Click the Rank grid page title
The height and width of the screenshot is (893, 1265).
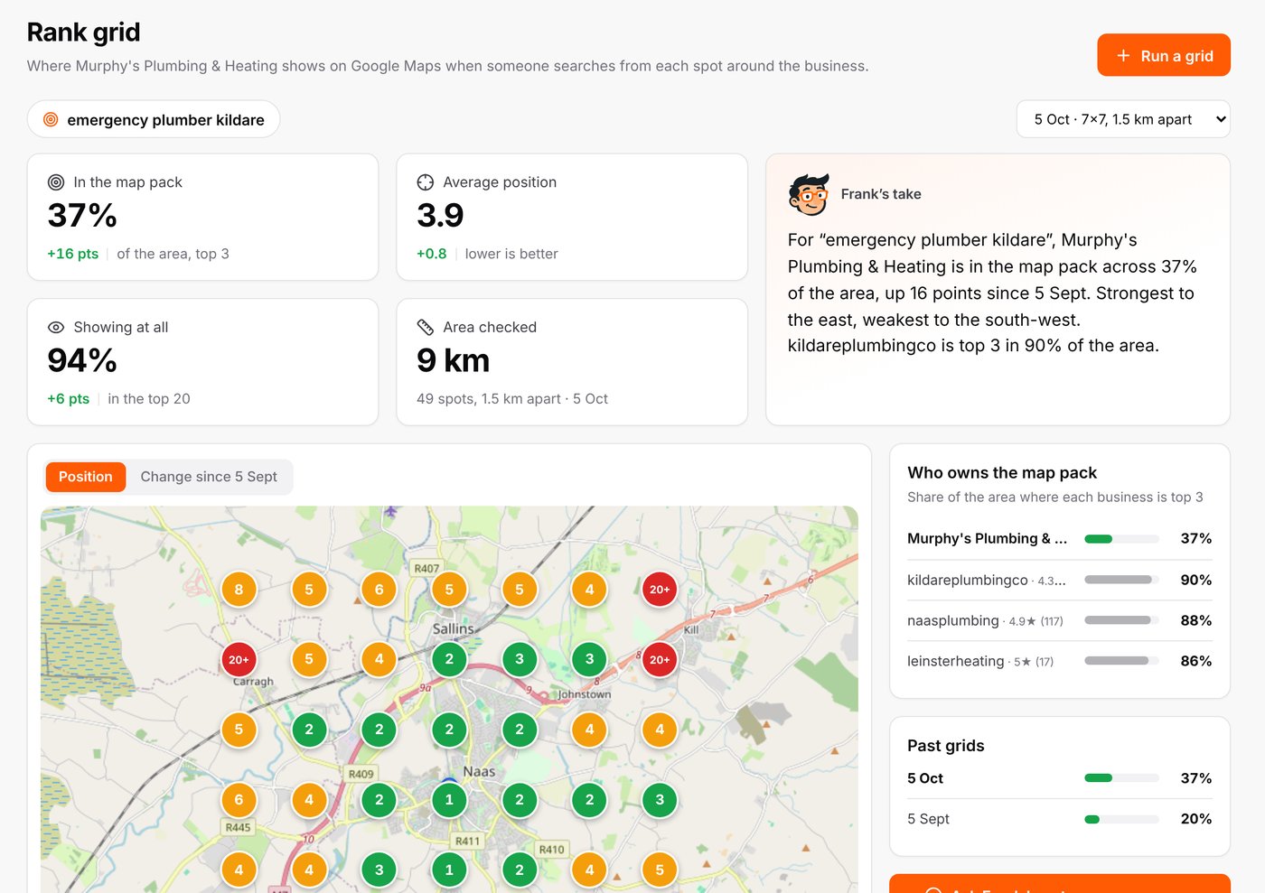pyautogui.click(x=83, y=33)
